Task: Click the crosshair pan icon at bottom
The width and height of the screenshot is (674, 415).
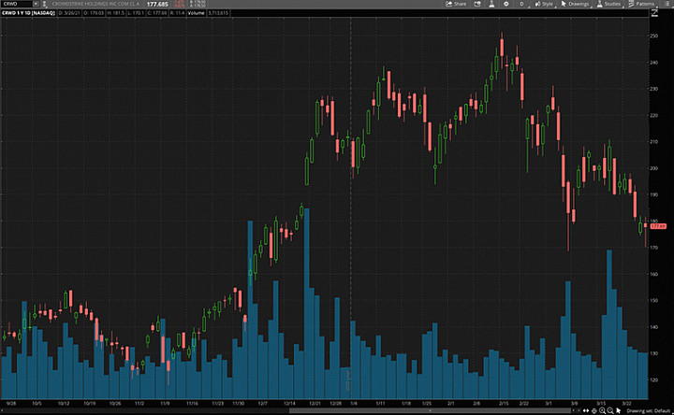Action: 594,410
